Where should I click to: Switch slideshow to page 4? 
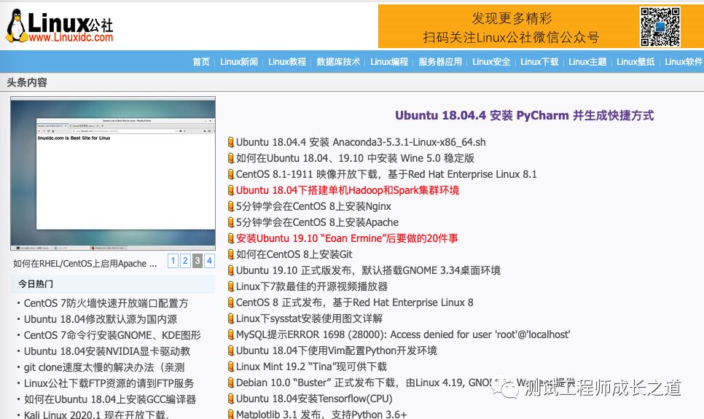click(209, 261)
